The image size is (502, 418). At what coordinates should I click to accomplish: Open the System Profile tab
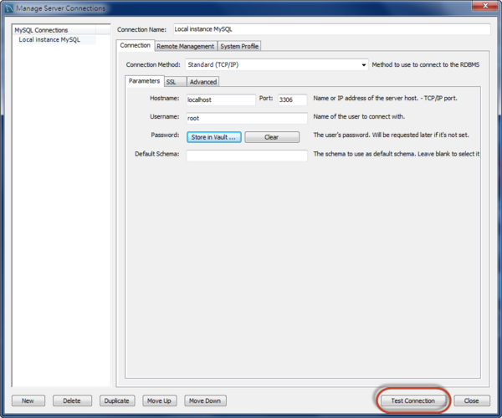(239, 46)
